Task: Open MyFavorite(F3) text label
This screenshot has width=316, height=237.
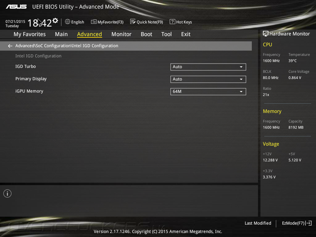Action: 110,22
